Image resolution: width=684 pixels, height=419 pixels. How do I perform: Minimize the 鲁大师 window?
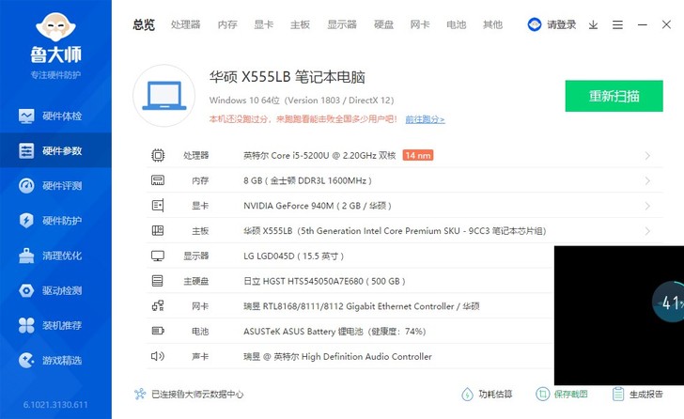click(642, 24)
